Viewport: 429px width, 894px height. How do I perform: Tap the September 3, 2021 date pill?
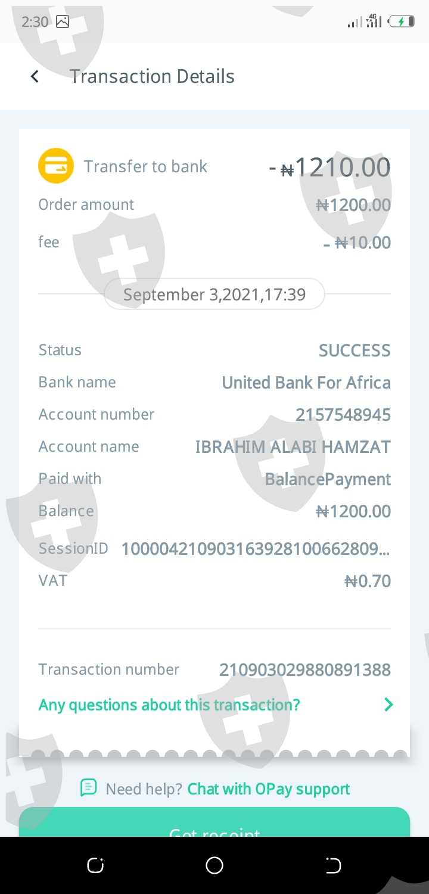(x=214, y=294)
